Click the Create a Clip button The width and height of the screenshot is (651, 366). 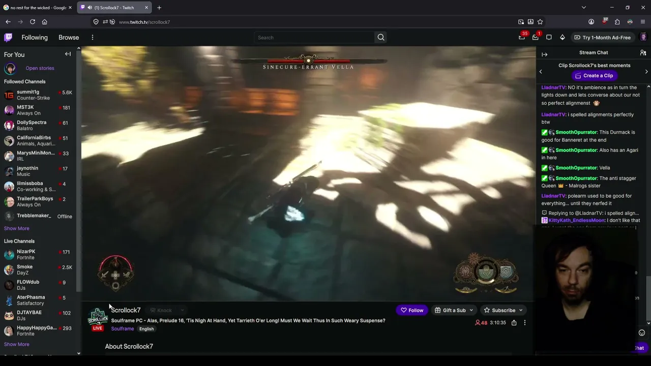pyautogui.click(x=594, y=76)
